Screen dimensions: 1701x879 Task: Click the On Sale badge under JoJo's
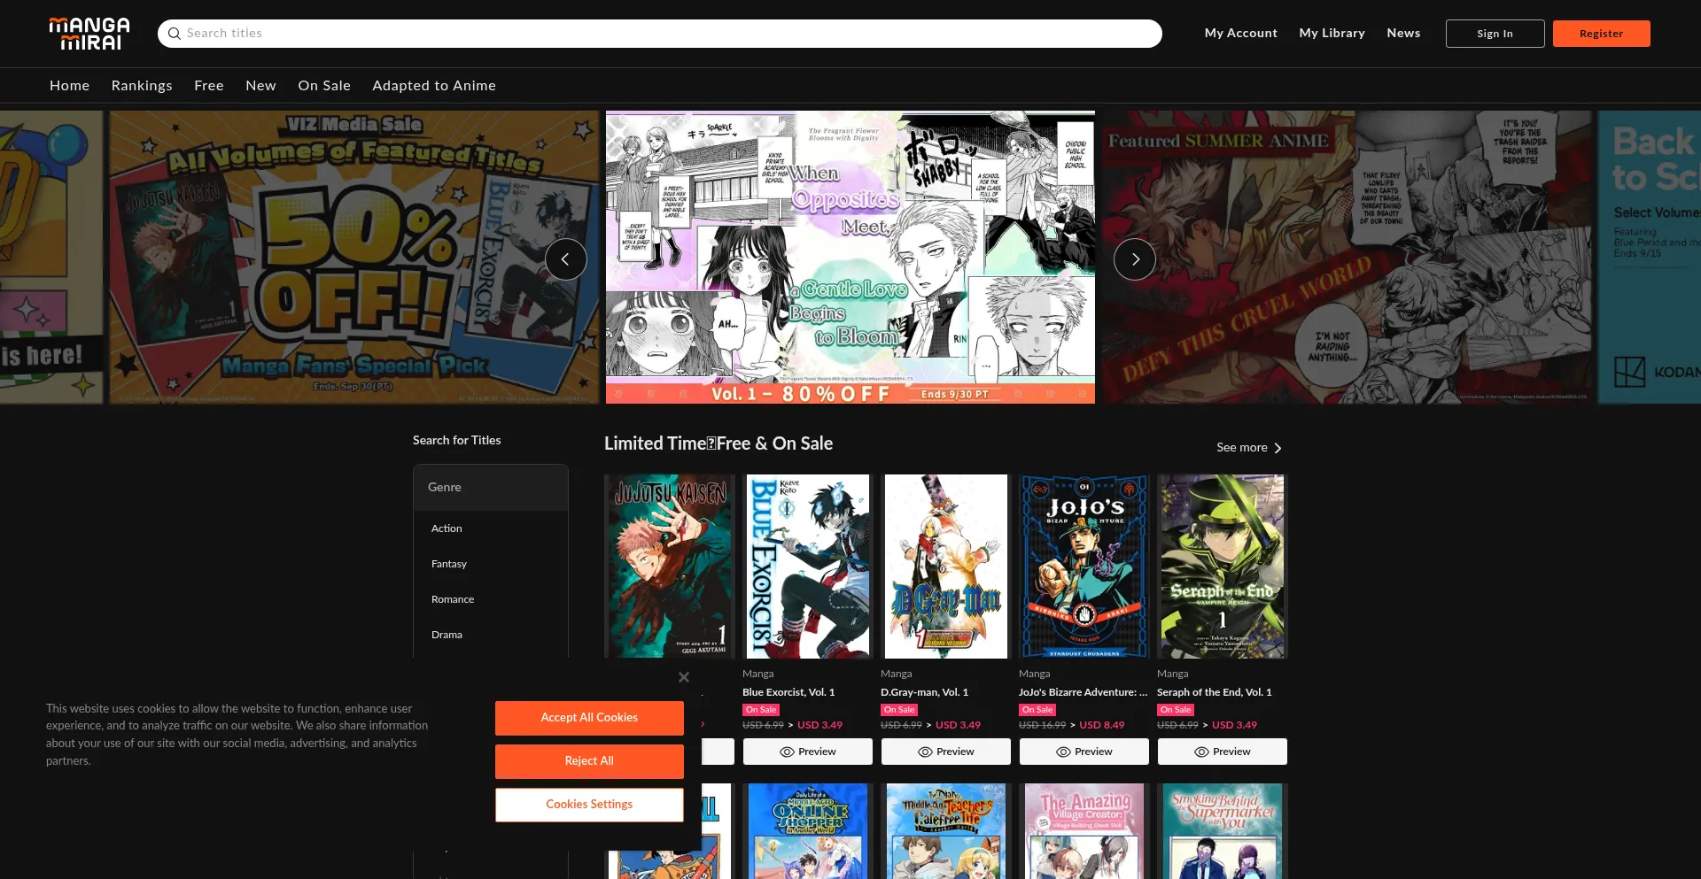pos(1037,710)
